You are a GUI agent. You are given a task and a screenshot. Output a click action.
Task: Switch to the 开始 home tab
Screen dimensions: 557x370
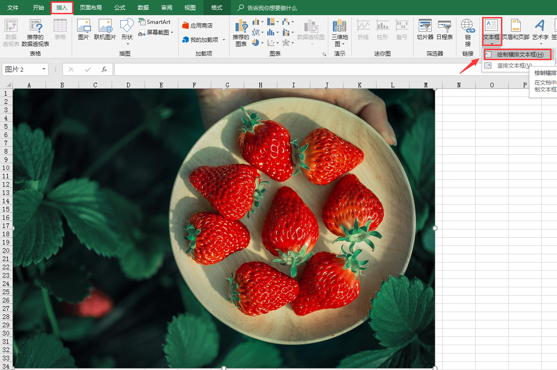[x=39, y=8]
